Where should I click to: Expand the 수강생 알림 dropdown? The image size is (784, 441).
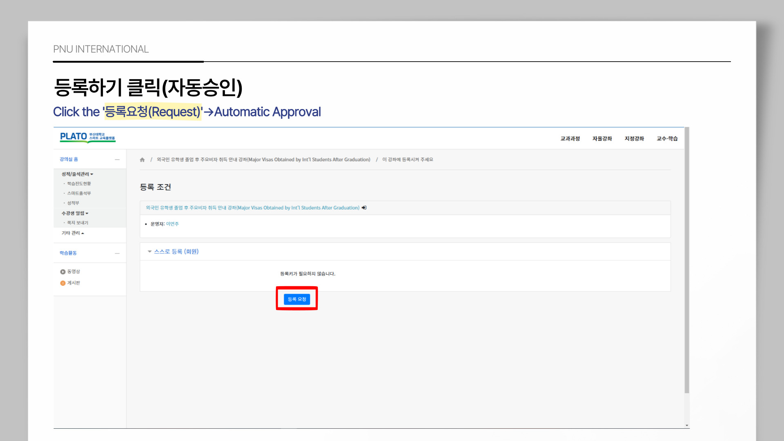point(75,213)
